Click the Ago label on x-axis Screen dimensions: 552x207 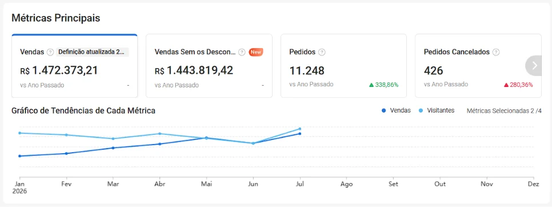(x=347, y=184)
